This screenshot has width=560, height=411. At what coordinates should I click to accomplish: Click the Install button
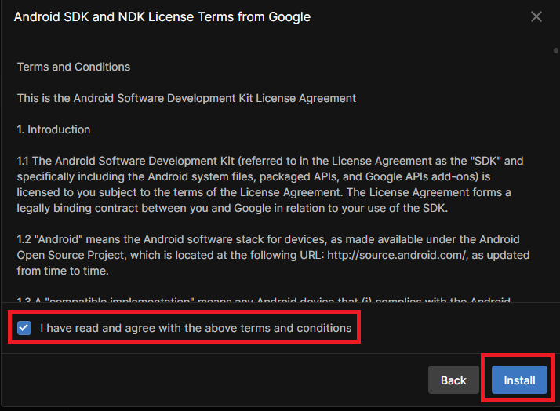[519, 380]
